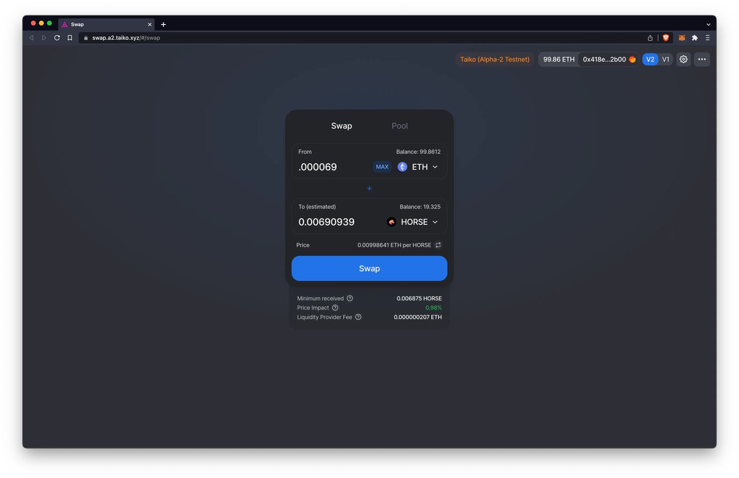Click the ETH token logo
The image size is (739, 478).
pyautogui.click(x=402, y=167)
